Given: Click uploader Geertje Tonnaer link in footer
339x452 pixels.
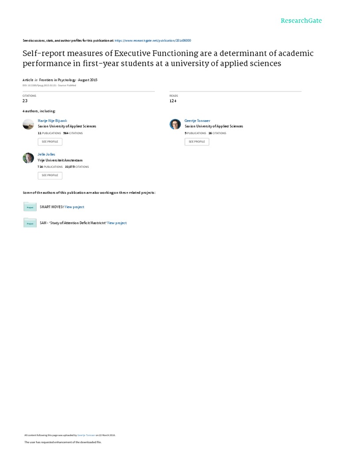Looking at the screenshot, I should (x=87, y=435).
